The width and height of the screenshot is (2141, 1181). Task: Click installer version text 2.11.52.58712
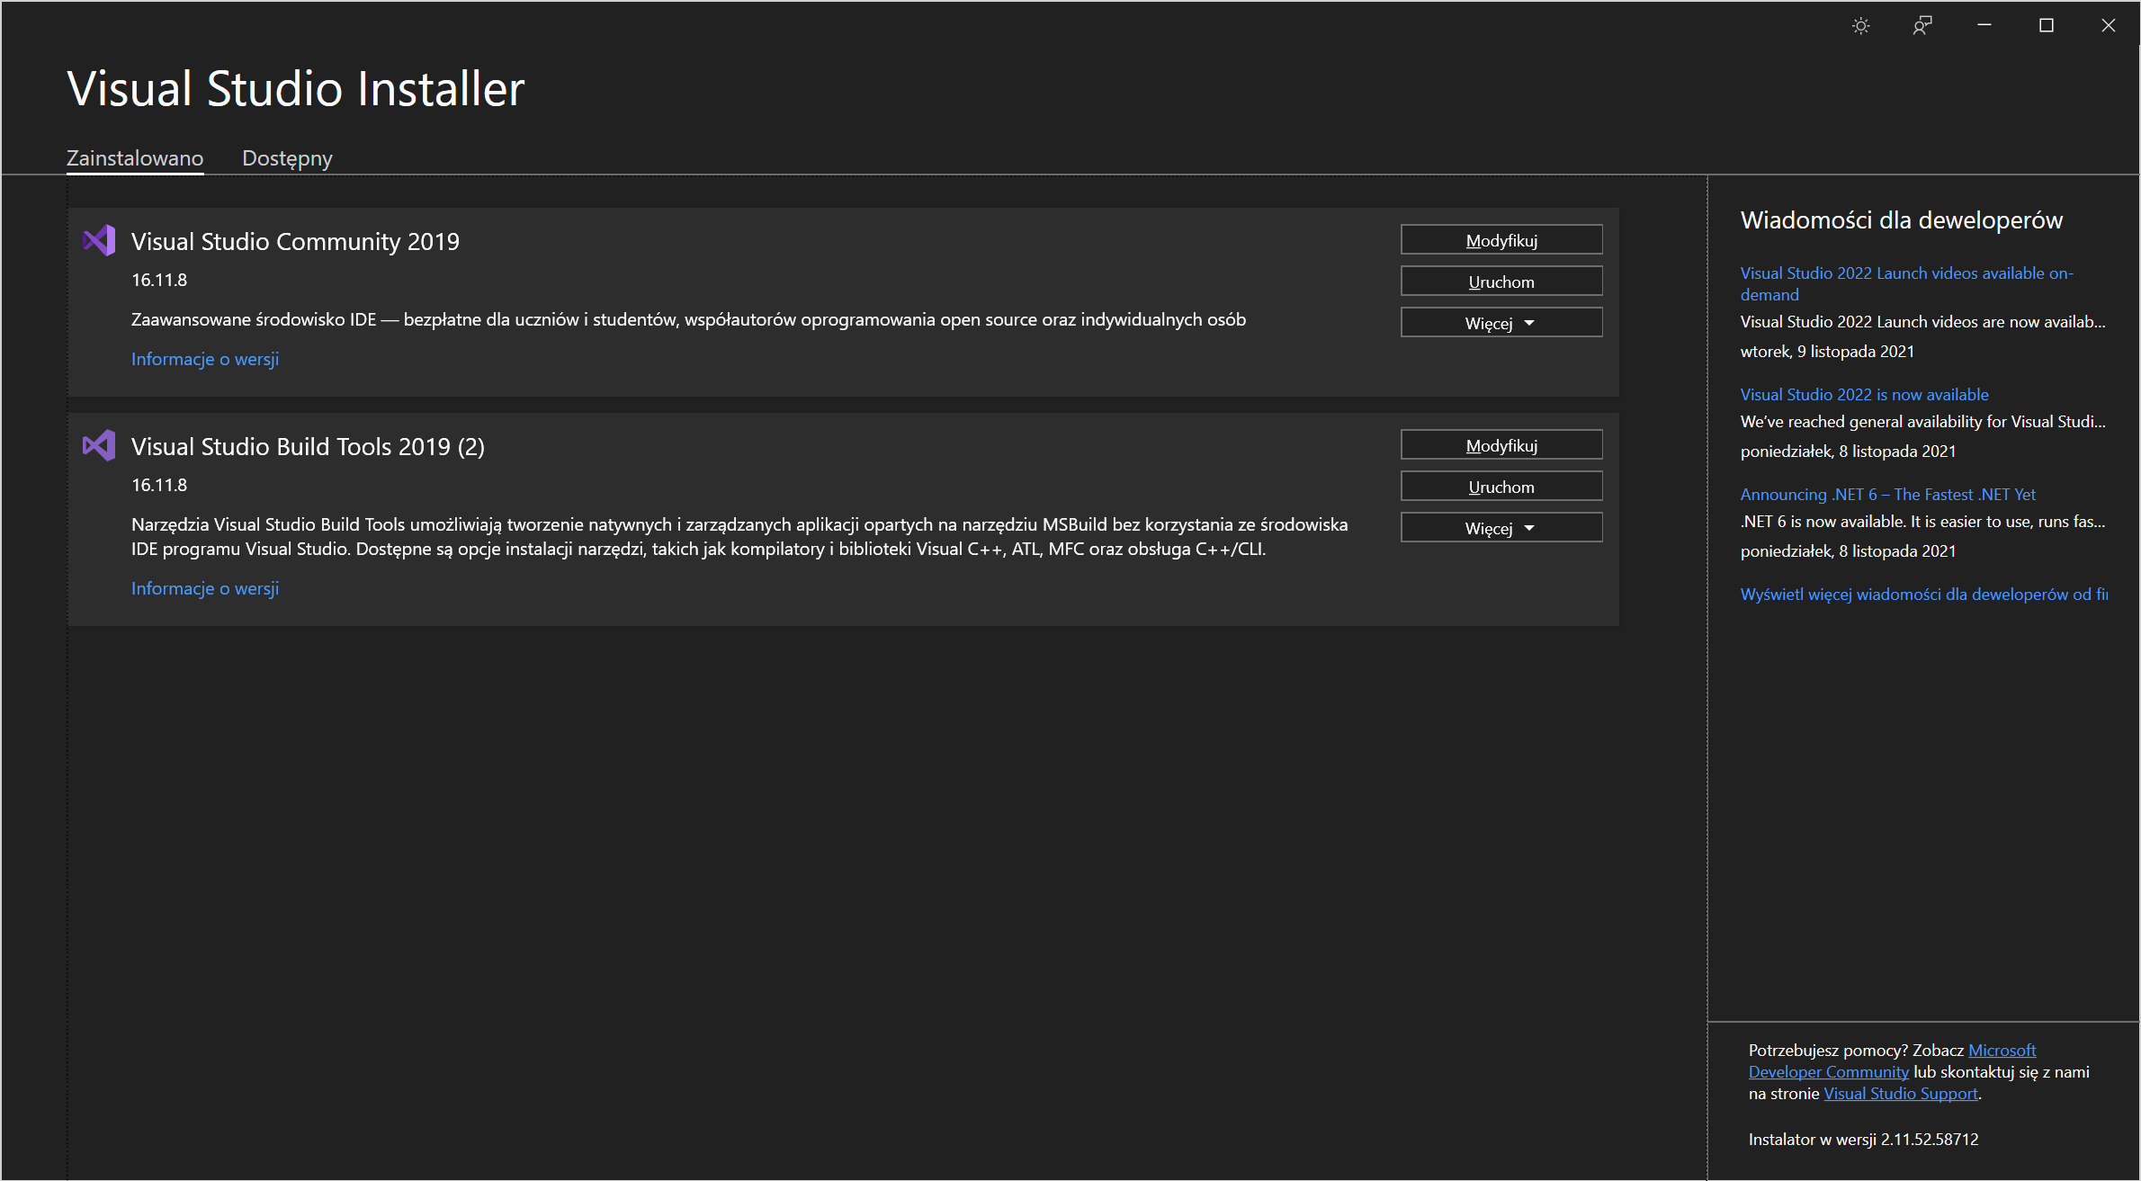coord(1930,1139)
